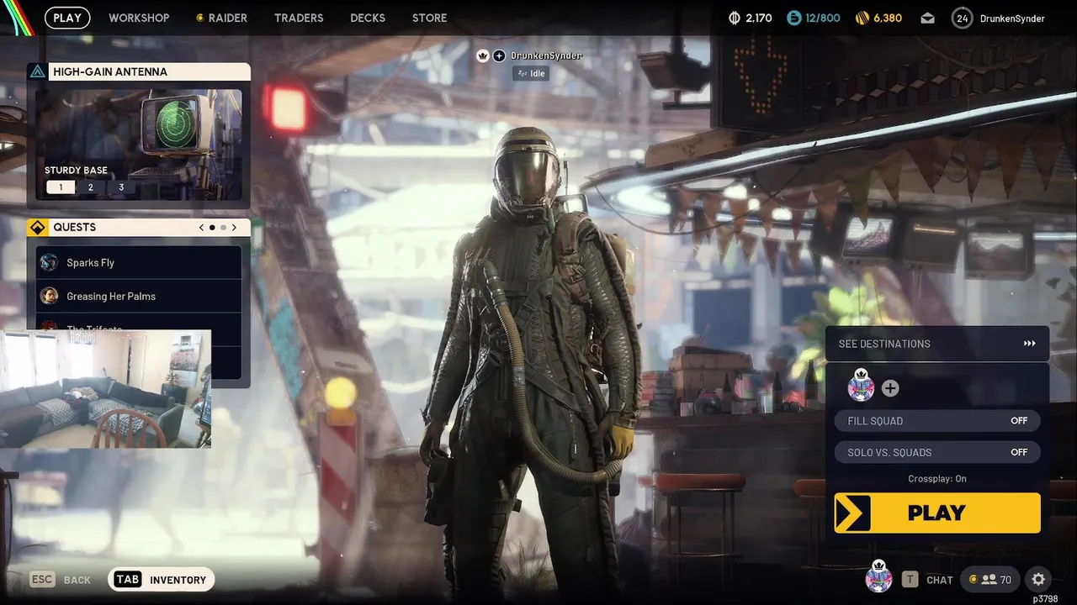Expand See Destinations triple-arrow
1077x605 pixels.
1029,344
